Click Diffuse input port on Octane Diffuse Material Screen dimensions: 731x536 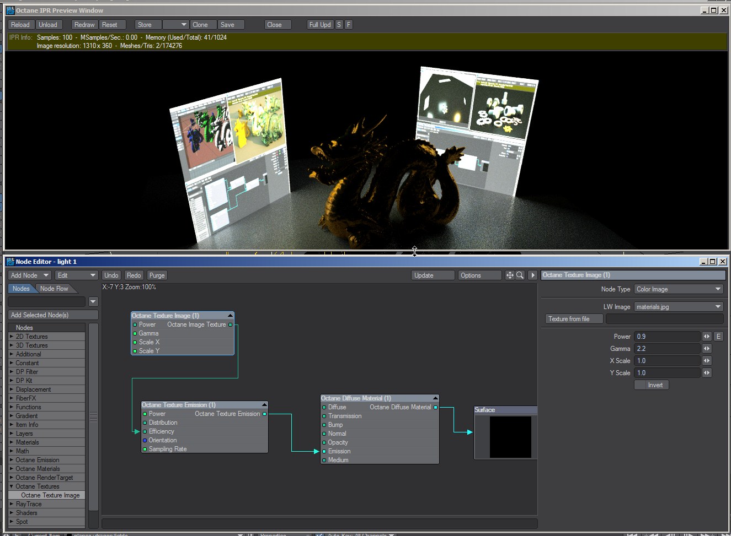324,407
